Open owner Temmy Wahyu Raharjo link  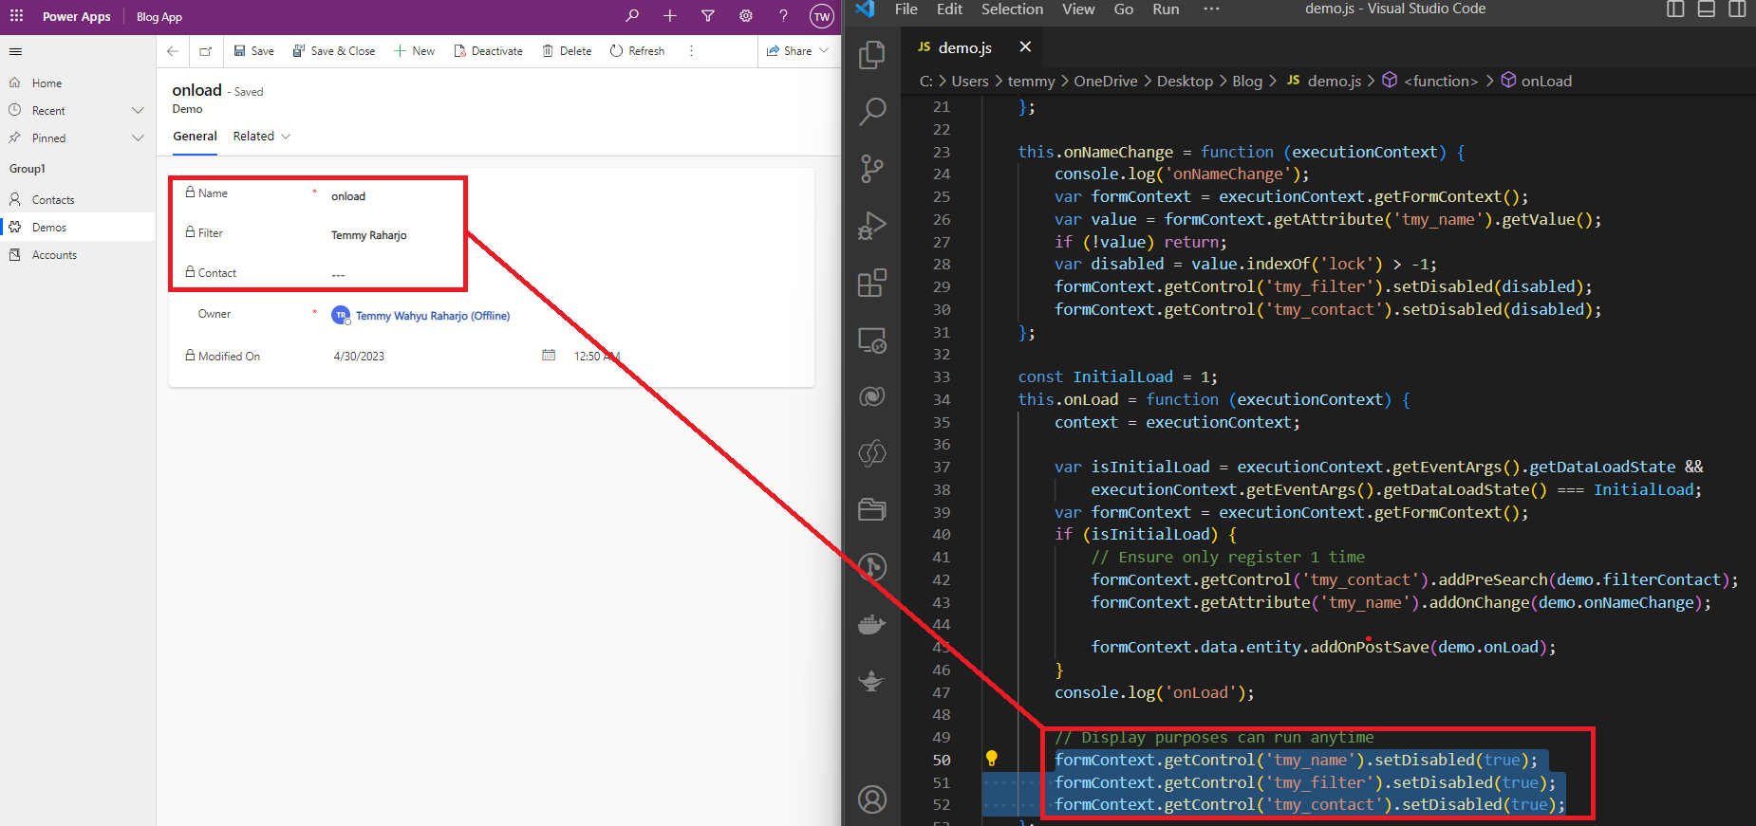pyautogui.click(x=433, y=316)
